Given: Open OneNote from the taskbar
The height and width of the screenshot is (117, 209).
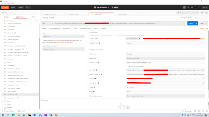Looking at the screenshot, I should pos(45,115).
